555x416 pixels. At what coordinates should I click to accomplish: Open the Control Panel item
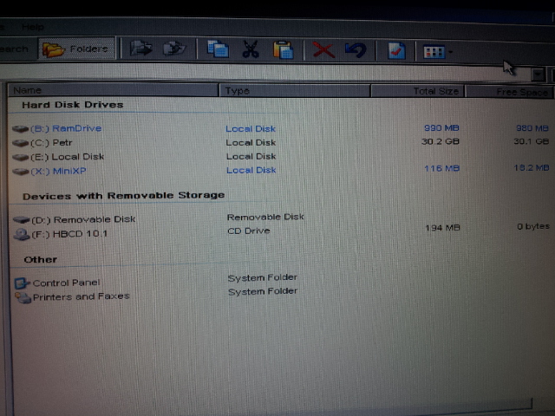click(67, 283)
